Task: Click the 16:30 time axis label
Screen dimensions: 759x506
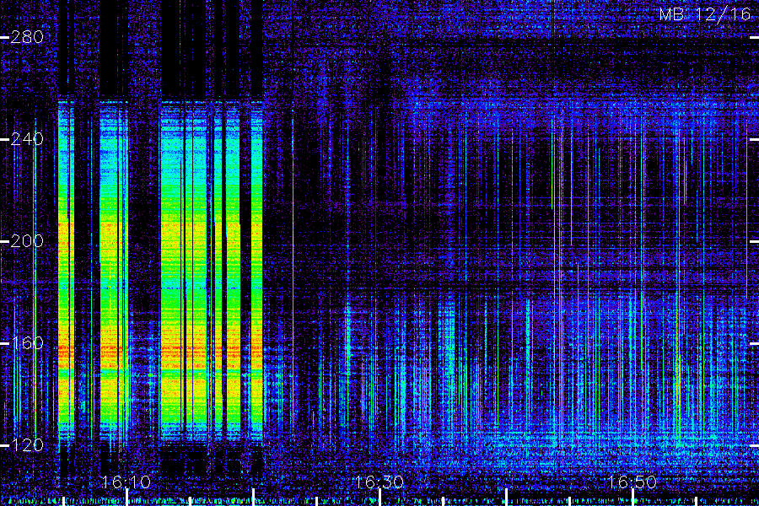Action: (x=379, y=482)
